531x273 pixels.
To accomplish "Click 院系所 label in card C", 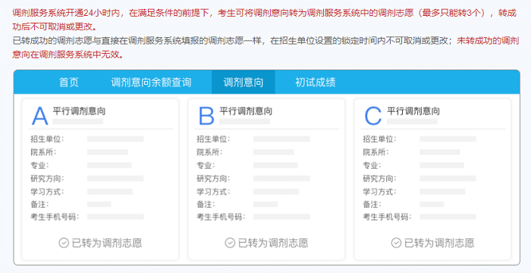I will (x=376, y=152).
